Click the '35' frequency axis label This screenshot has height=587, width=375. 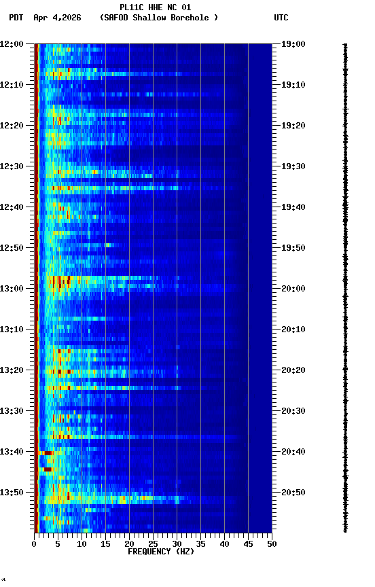(200, 544)
